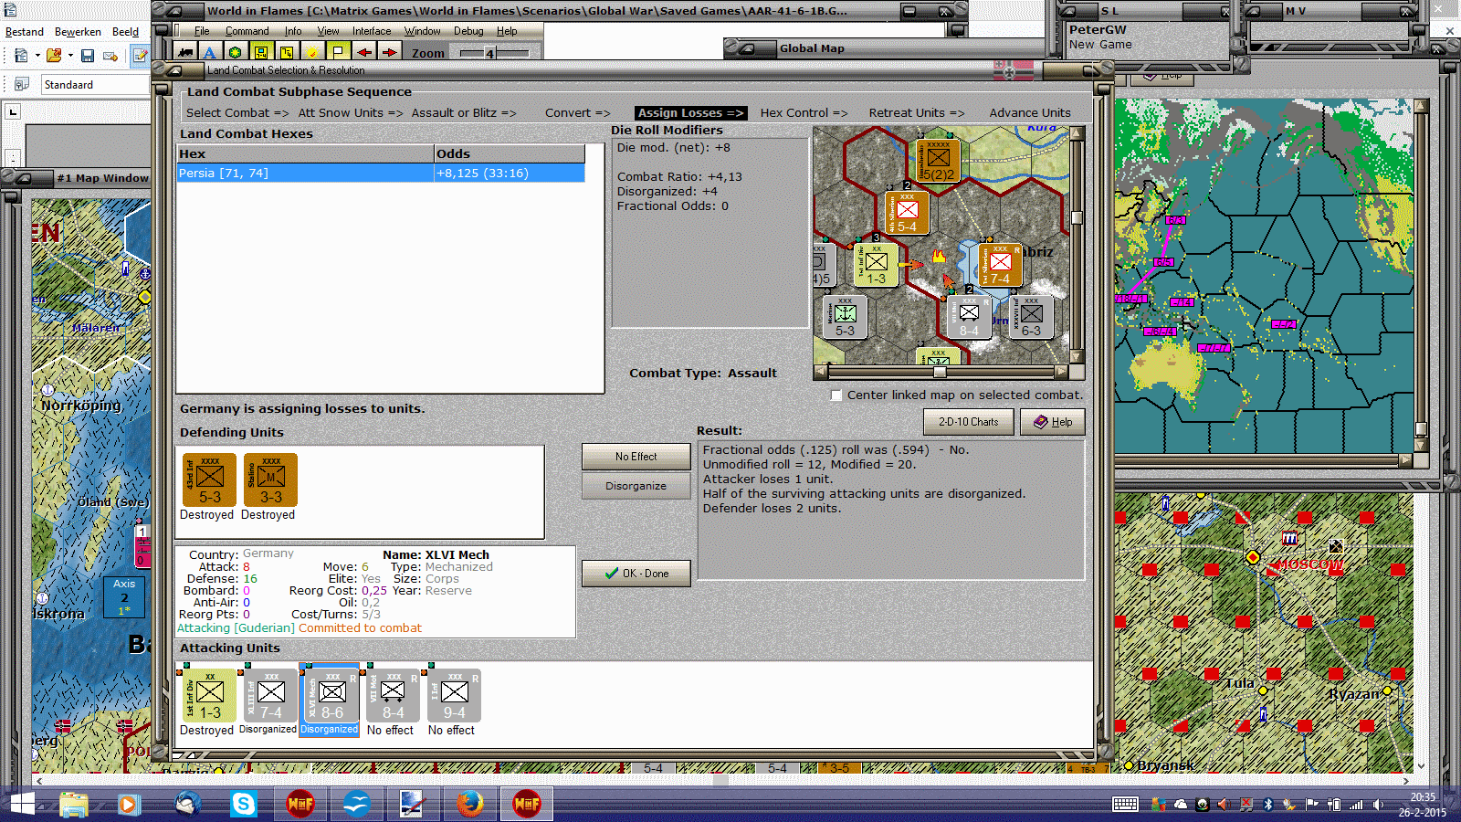Click the Save icon in the editor toolbar
Image resolution: width=1461 pixels, height=822 pixels.
coord(88,56)
